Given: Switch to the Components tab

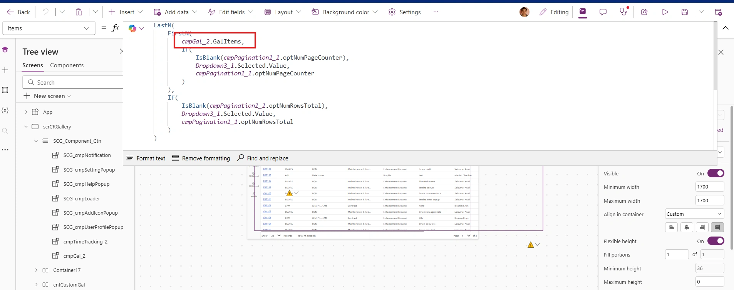Looking at the screenshot, I should pos(67,65).
